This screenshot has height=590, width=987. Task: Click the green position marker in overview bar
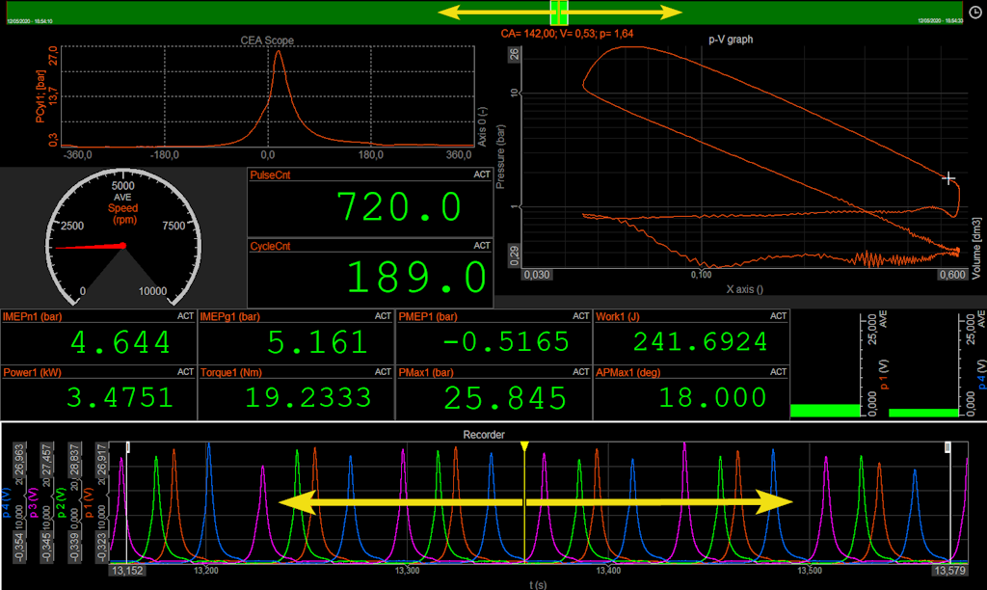559,13
